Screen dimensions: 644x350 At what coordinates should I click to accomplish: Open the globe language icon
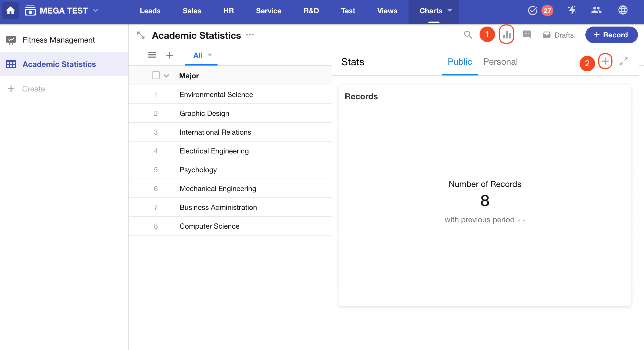[x=623, y=11]
